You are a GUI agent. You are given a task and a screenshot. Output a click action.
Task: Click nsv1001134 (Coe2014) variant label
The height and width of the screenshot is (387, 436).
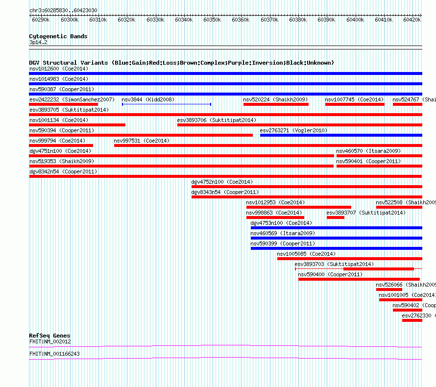tap(59, 120)
